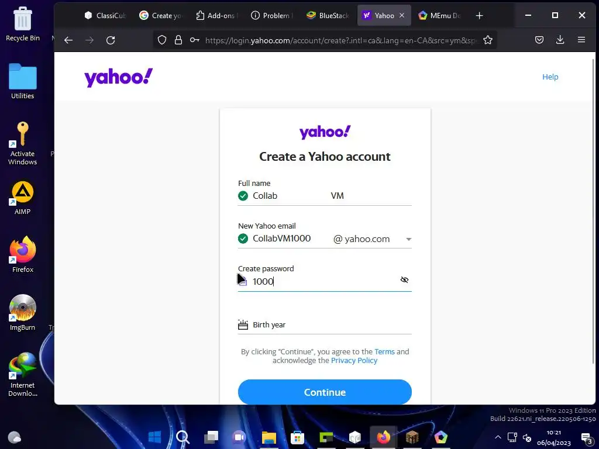Screen dimensions: 599x449
Task: Switch to the BlueStacks tab
Action: pos(328,16)
